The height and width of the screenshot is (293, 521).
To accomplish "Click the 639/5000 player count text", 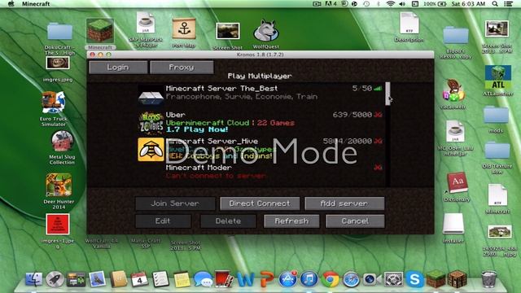I will pyautogui.click(x=352, y=115).
